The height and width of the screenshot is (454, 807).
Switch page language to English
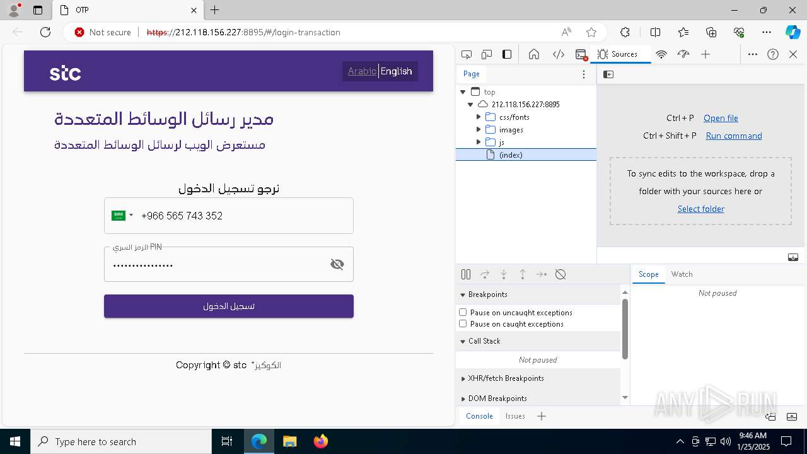pyautogui.click(x=396, y=71)
